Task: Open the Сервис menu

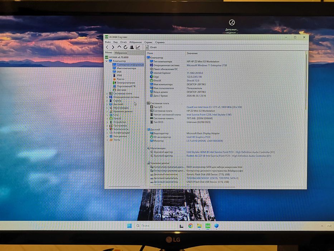Action: pos(148,42)
